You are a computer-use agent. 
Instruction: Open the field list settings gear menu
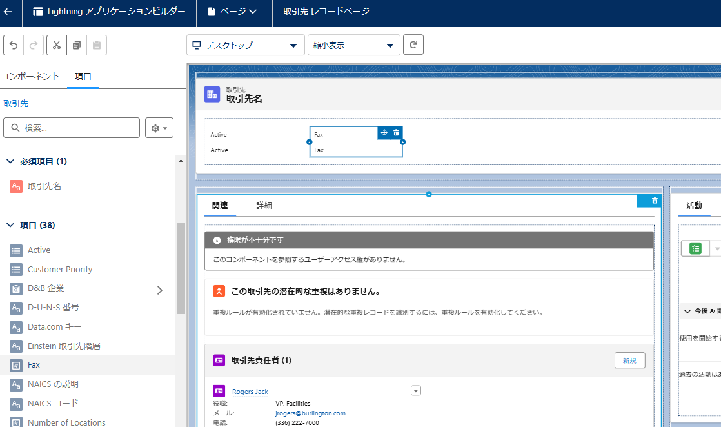tap(159, 128)
